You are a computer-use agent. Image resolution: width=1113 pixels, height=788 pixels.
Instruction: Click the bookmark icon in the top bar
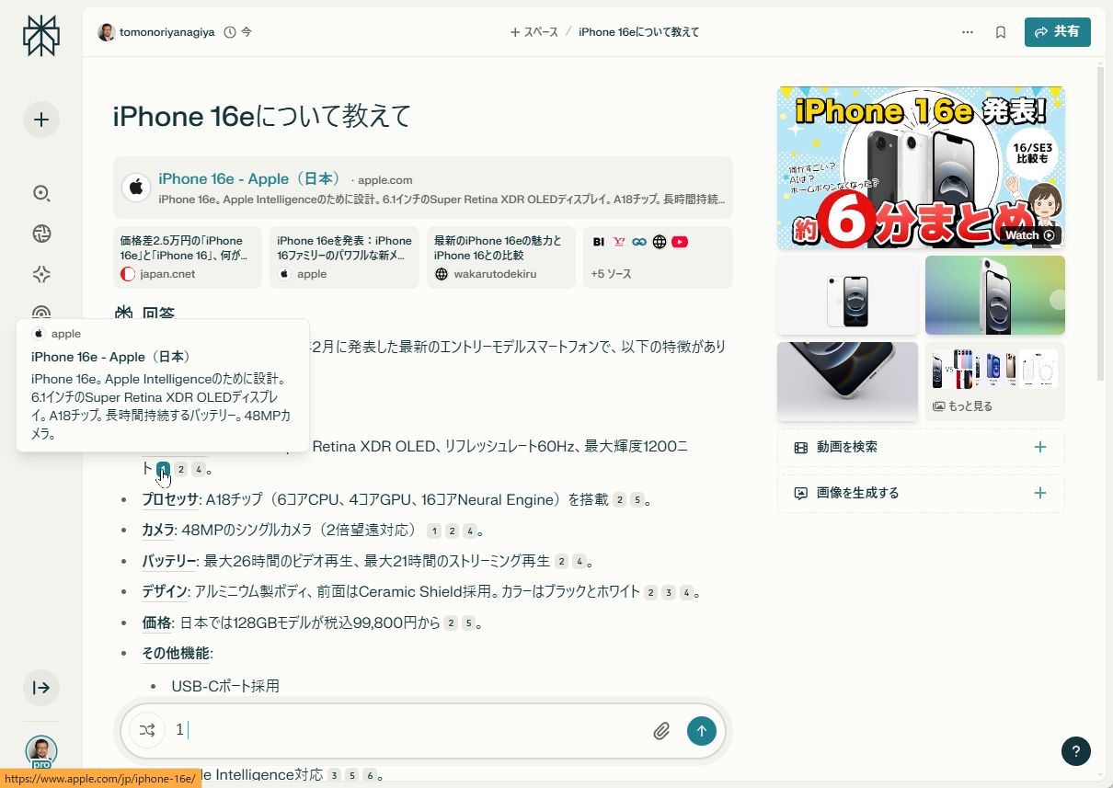(x=1000, y=31)
